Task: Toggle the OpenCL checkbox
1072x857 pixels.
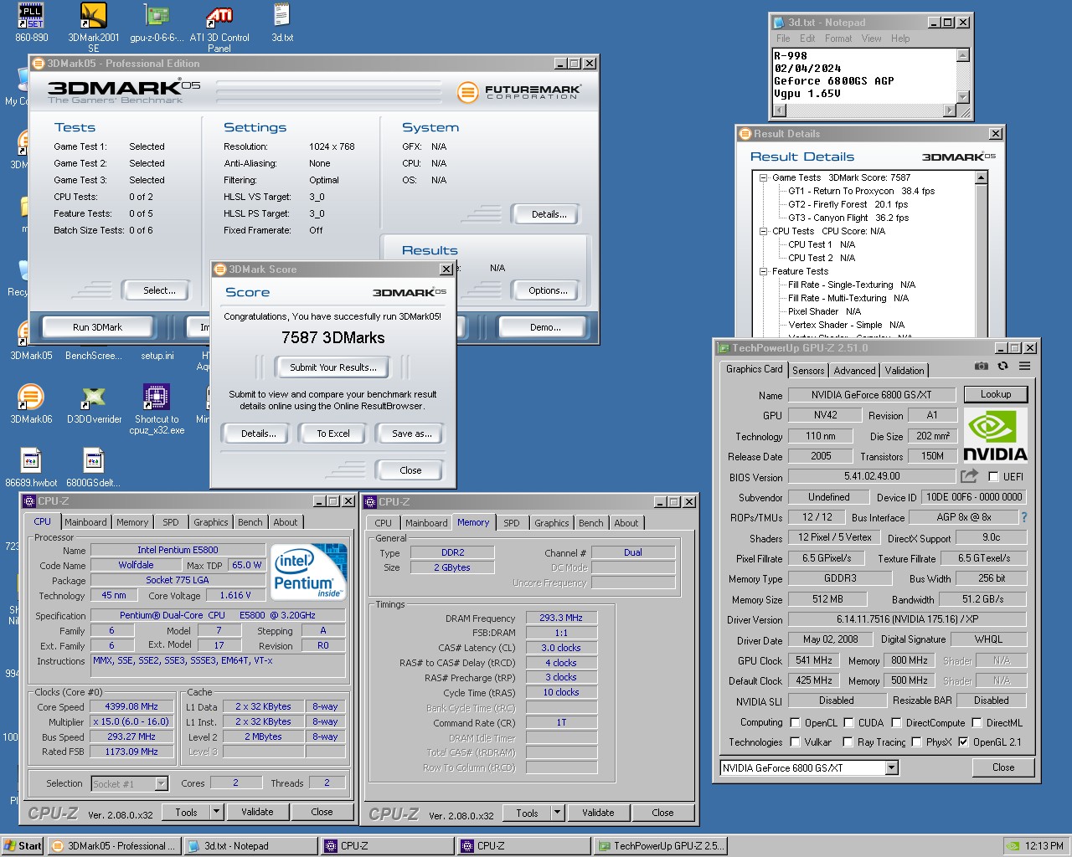Action: pos(795,722)
